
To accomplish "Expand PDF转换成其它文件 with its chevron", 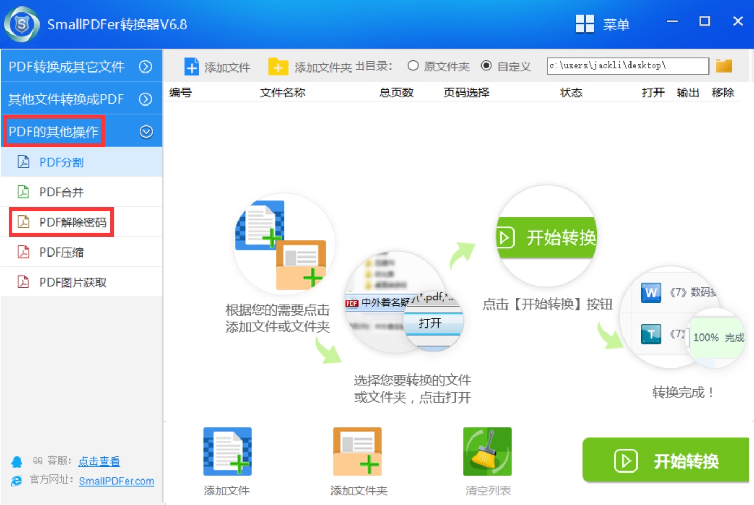I will (145, 67).
